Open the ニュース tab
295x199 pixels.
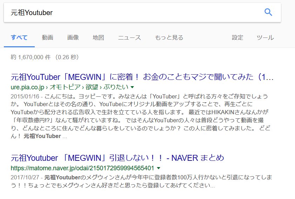[x=129, y=37]
